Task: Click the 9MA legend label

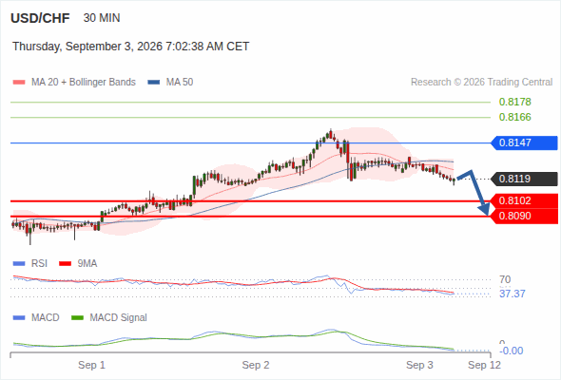Action: 87,264
